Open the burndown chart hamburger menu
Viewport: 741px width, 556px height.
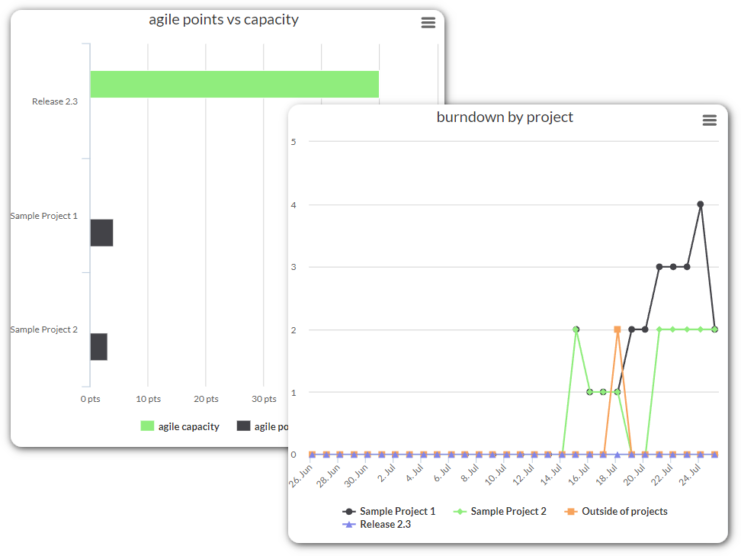coord(710,121)
